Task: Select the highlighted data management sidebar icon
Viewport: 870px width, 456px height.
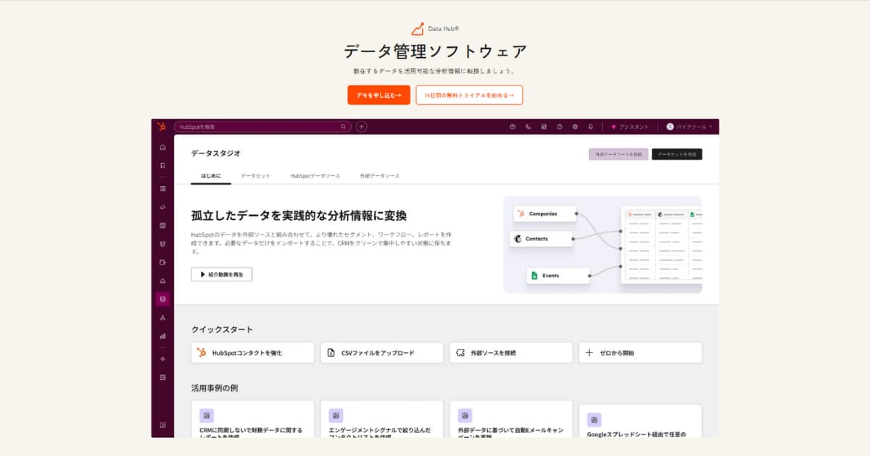Action: (162, 299)
